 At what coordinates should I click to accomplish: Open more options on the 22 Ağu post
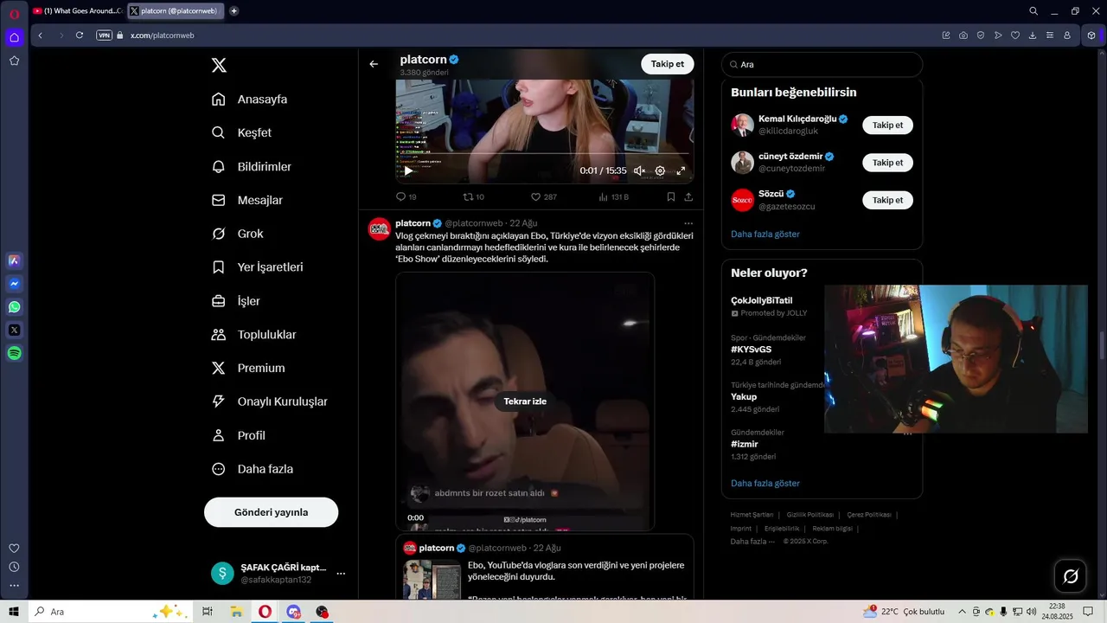click(688, 223)
